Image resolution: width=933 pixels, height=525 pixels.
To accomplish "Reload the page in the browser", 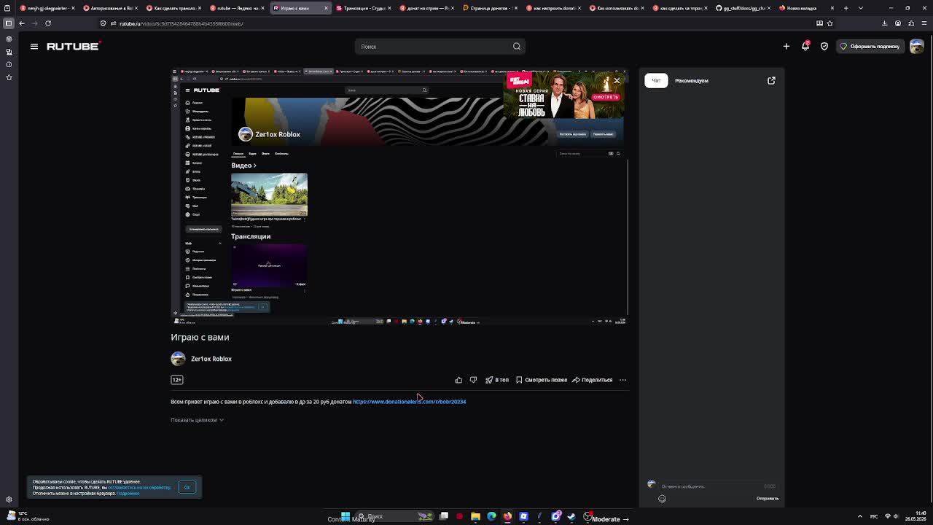I will [48, 23].
